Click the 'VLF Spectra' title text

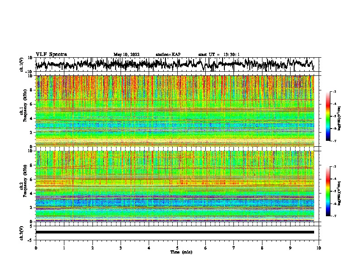click(51, 55)
